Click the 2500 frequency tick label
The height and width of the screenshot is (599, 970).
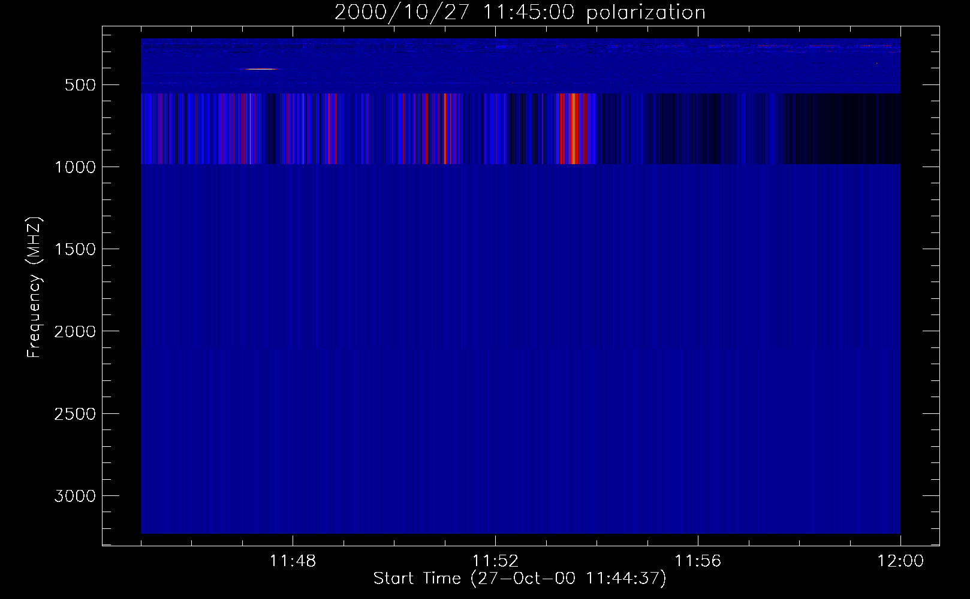point(75,414)
